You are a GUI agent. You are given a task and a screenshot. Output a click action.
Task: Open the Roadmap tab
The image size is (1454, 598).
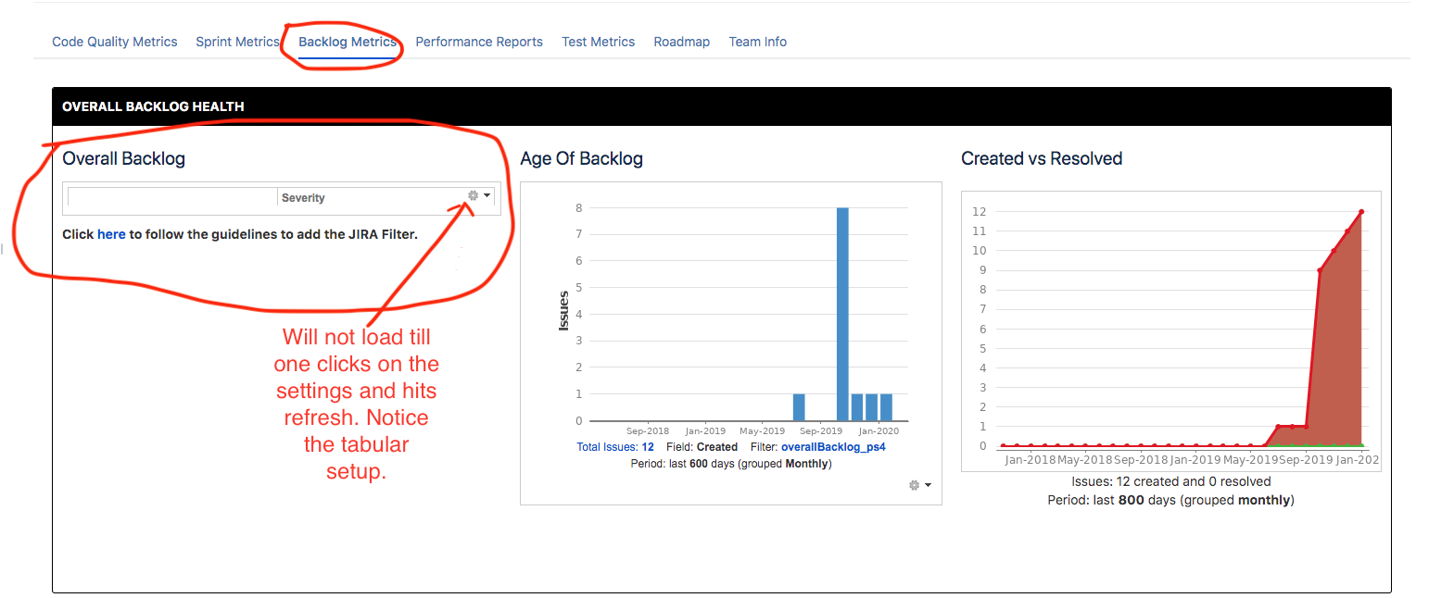click(x=681, y=42)
